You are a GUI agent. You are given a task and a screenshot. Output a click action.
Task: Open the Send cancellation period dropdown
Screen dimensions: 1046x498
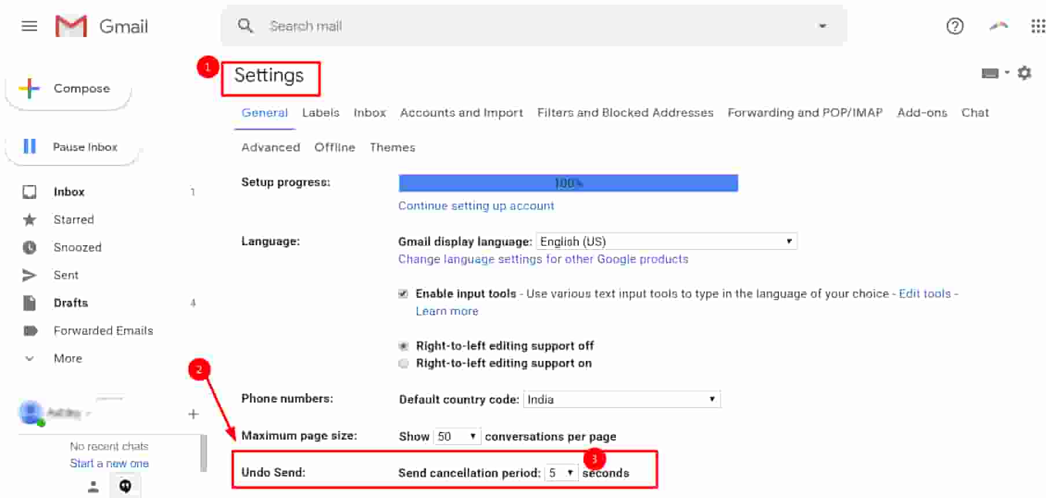click(561, 473)
